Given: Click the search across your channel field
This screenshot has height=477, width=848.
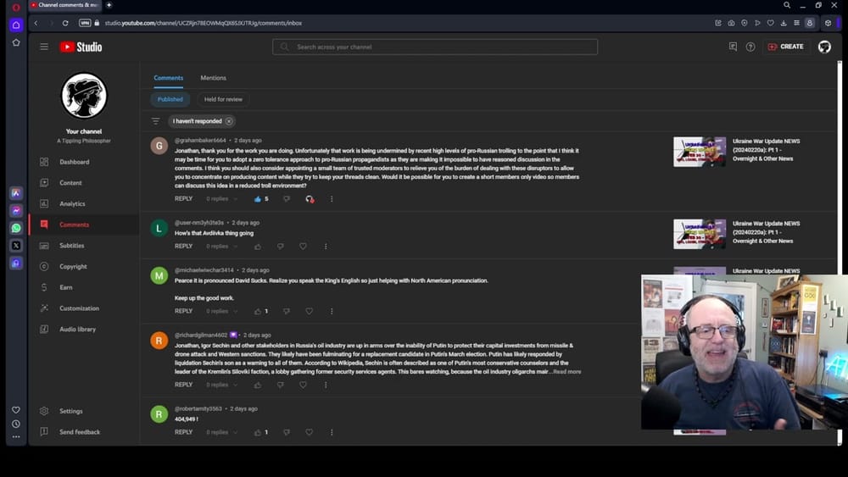Looking at the screenshot, I should 435,47.
